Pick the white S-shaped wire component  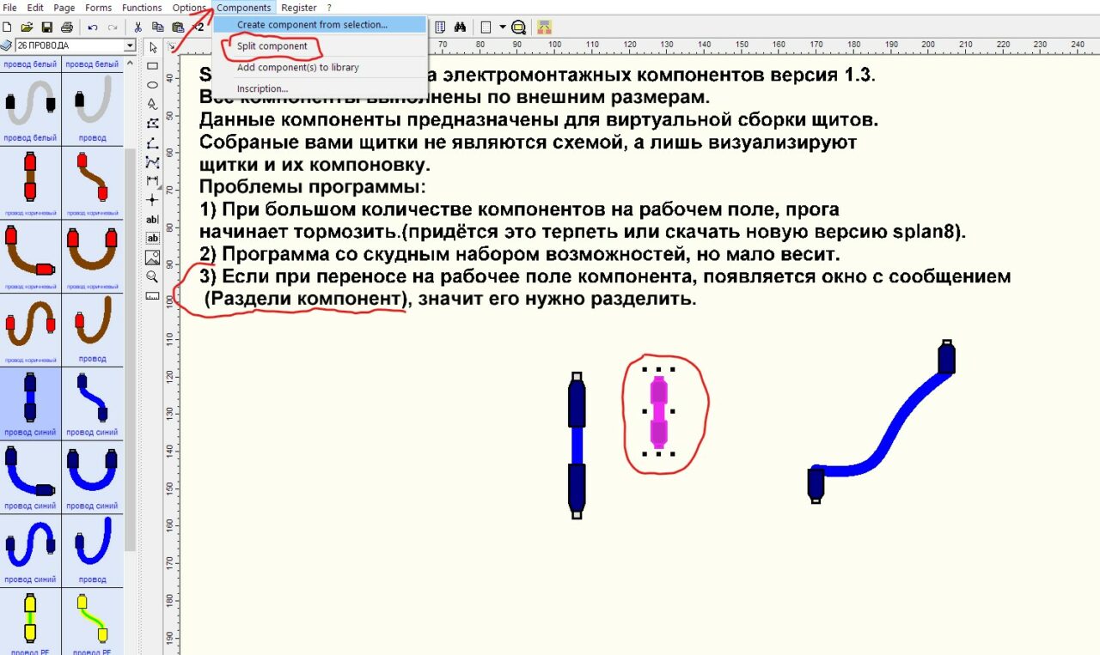(31, 109)
